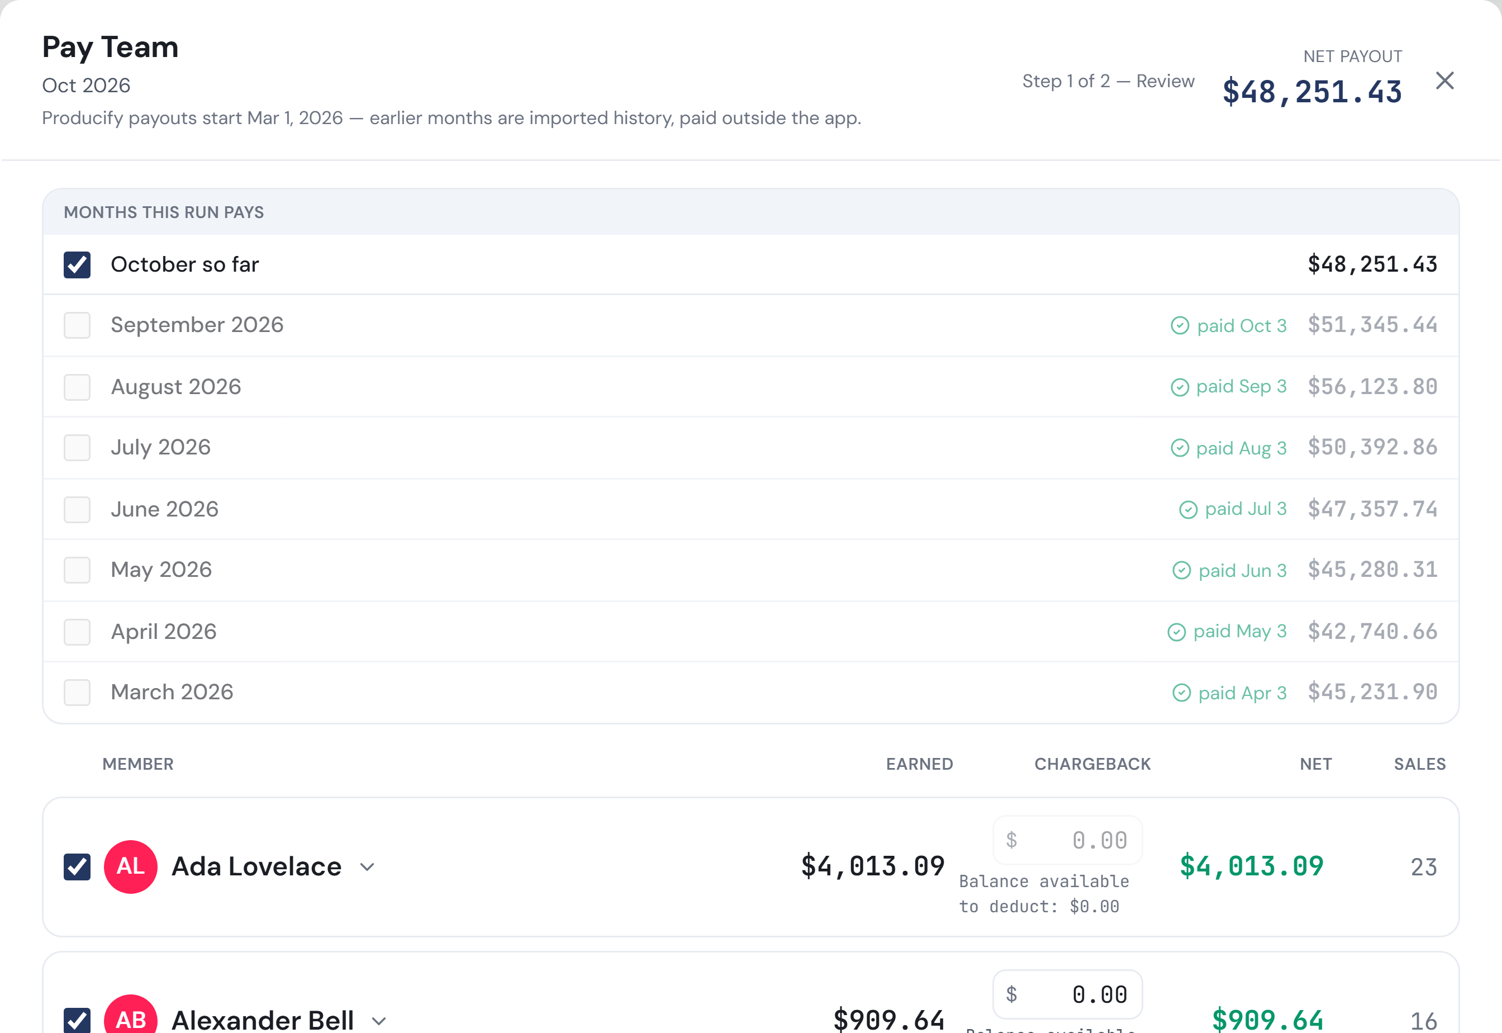Viewport: 1502px width, 1033px height.
Task: Click Ada Lovelace net amount $4,013.09 in green
Action: 1252,866
